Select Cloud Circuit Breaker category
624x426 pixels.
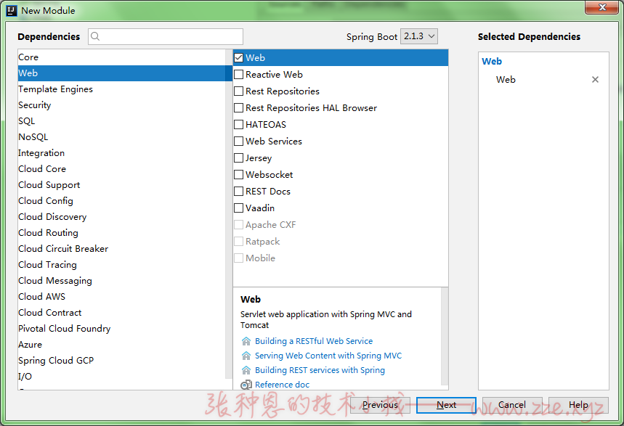(x=122, y=249)
